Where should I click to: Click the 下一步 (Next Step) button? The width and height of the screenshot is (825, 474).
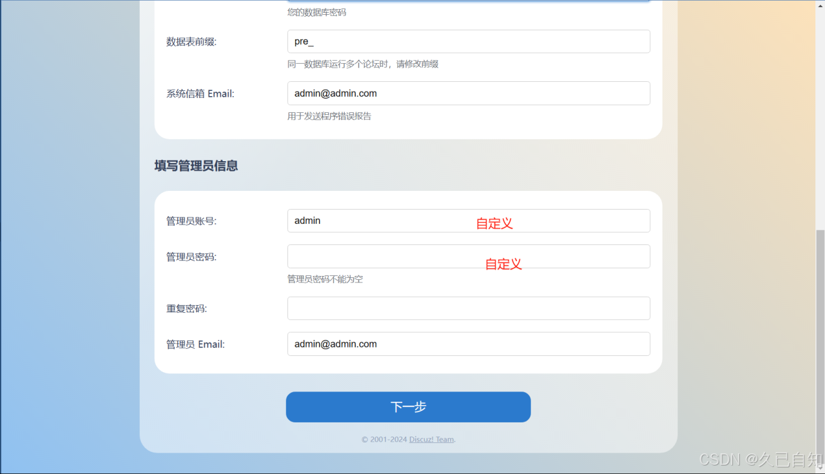[x=408, y=407]
